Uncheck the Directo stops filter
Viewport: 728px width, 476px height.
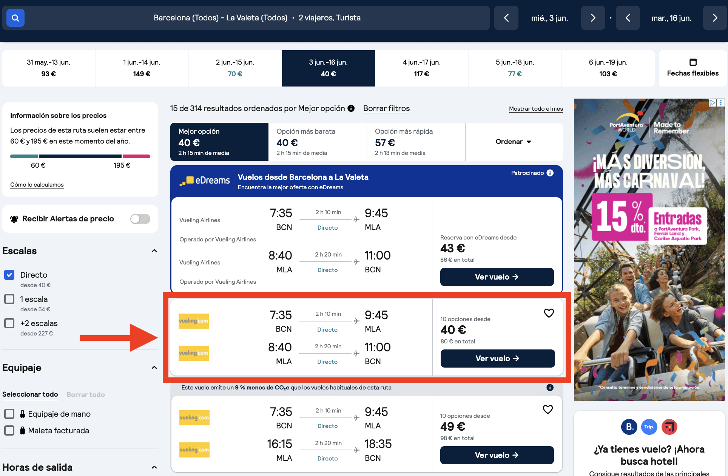(9, 275)
